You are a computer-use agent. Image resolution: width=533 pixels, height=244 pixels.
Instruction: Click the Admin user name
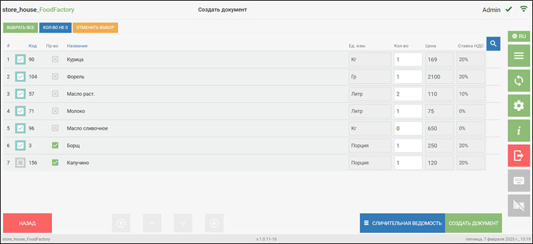[491, 10]
